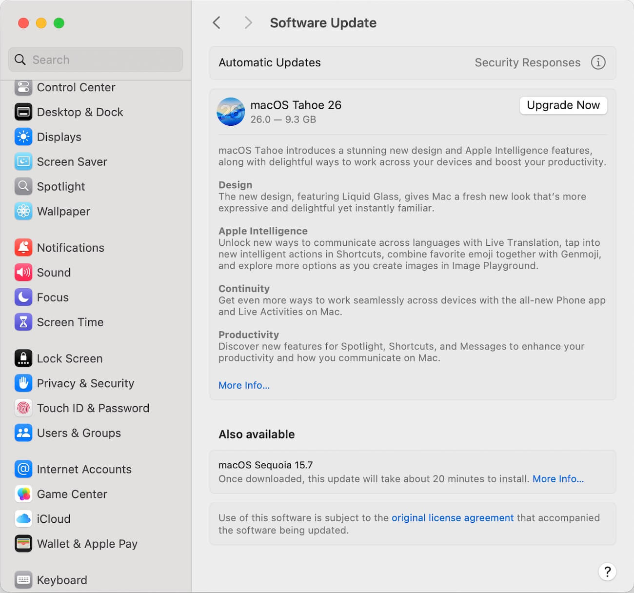This screenshot has width=634, height=593.
Task: Open the original license agreement link
Action: pyautogui.click(x=453, y=517)
